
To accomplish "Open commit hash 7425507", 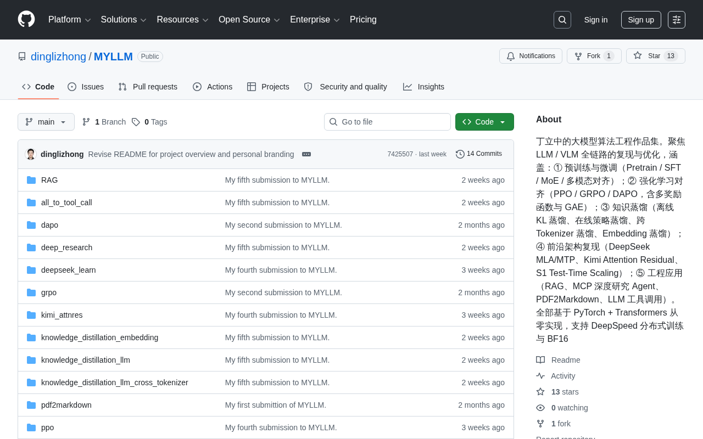I will click(x=400, y=154).
